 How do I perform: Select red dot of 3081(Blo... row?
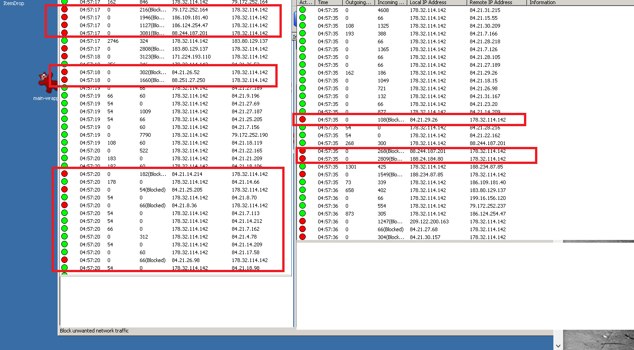[64, 33]
